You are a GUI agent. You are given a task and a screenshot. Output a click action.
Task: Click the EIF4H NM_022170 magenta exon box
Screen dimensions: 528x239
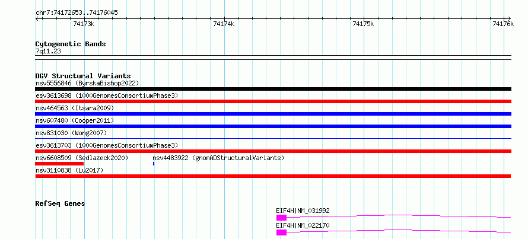[281, 232]
